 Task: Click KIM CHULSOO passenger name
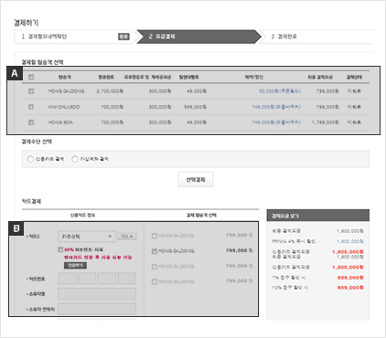pos(64,107)
